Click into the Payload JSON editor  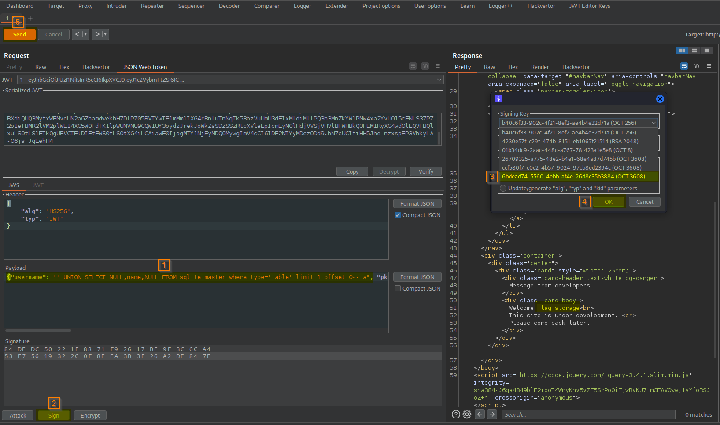click(x=196, y=303)
